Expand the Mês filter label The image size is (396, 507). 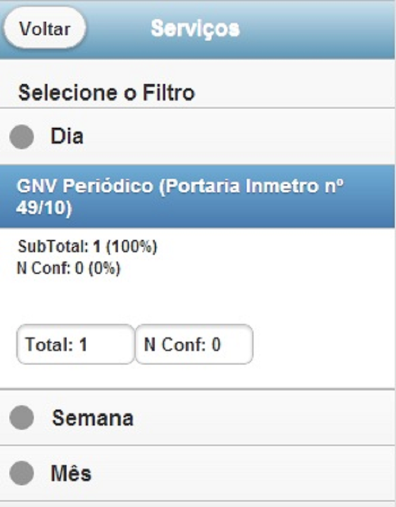point(71,473)
